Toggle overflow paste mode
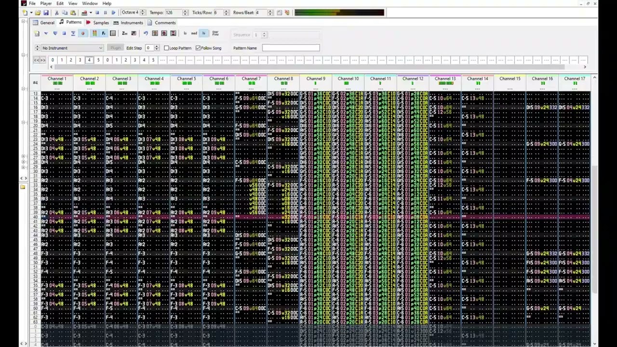Viewport: 617px width, 347px height. click(215, 33)
